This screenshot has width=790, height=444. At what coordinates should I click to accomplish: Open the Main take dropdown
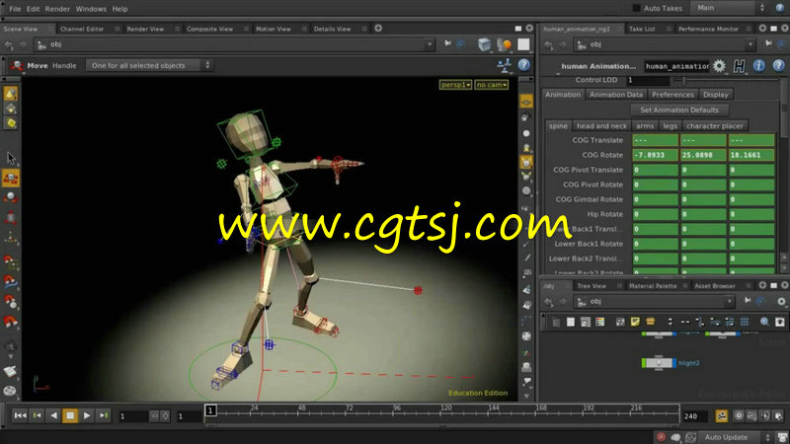click(x=731, y=8)
